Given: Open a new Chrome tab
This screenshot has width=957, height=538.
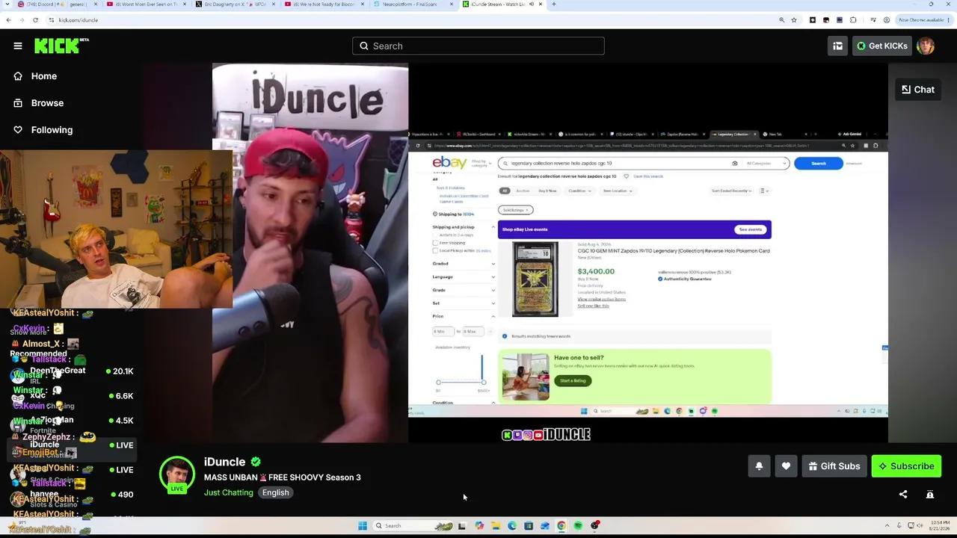Looking at the screenshot, I should click(x=553, y=4).
